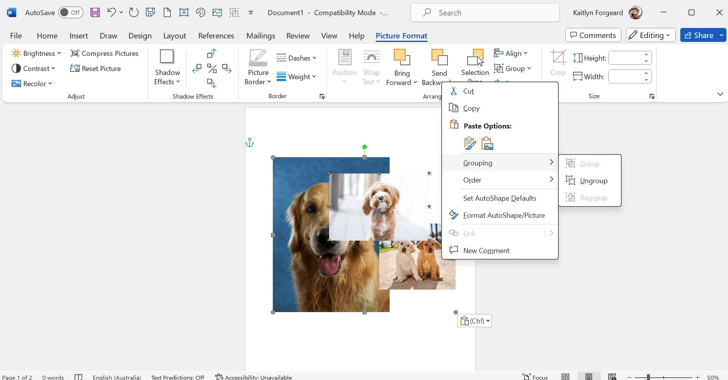Undo the last action

click(x=111, y=12)
